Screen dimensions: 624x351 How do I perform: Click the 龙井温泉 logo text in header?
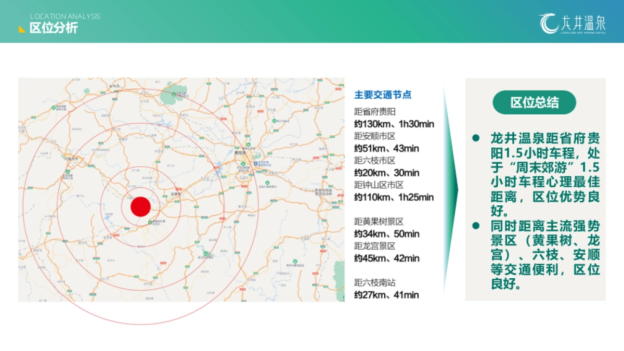pos(583,22)
